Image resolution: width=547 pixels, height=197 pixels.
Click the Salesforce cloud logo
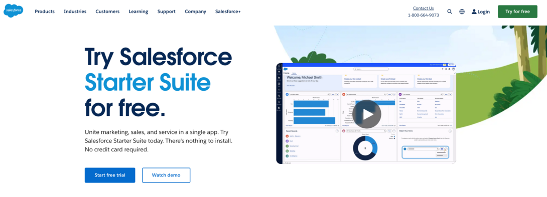pyautogui.click(x=13, y=11)
